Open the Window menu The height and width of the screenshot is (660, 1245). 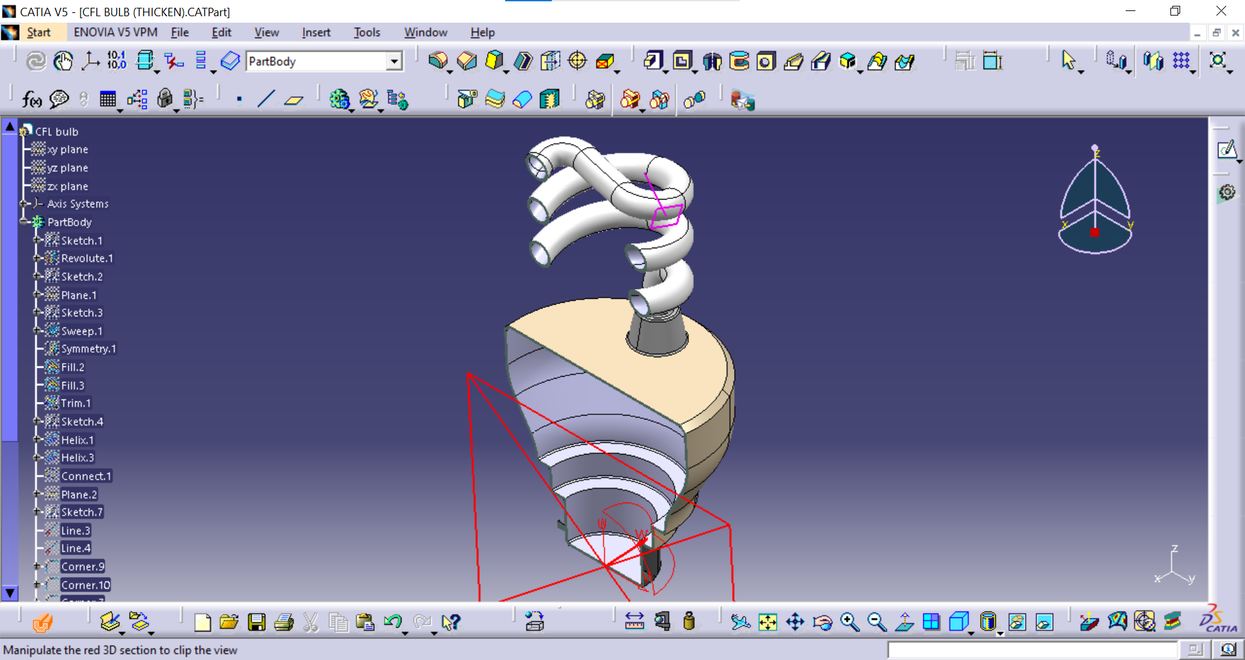click(425, 32)
